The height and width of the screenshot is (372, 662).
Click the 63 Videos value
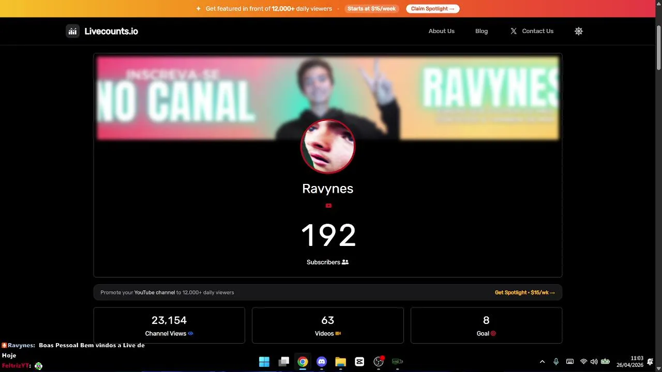328,320
